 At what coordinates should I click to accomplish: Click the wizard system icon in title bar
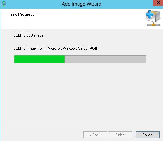tap(4, 4)
